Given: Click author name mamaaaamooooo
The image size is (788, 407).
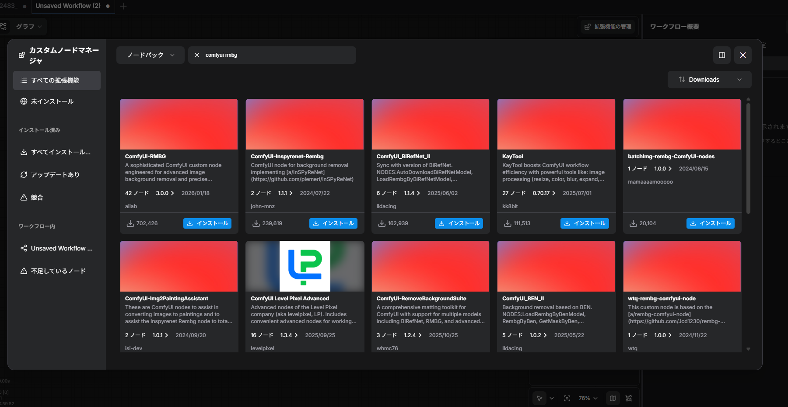Looking at the screenshot, I should pyautogui.click(x=651, y=182).
